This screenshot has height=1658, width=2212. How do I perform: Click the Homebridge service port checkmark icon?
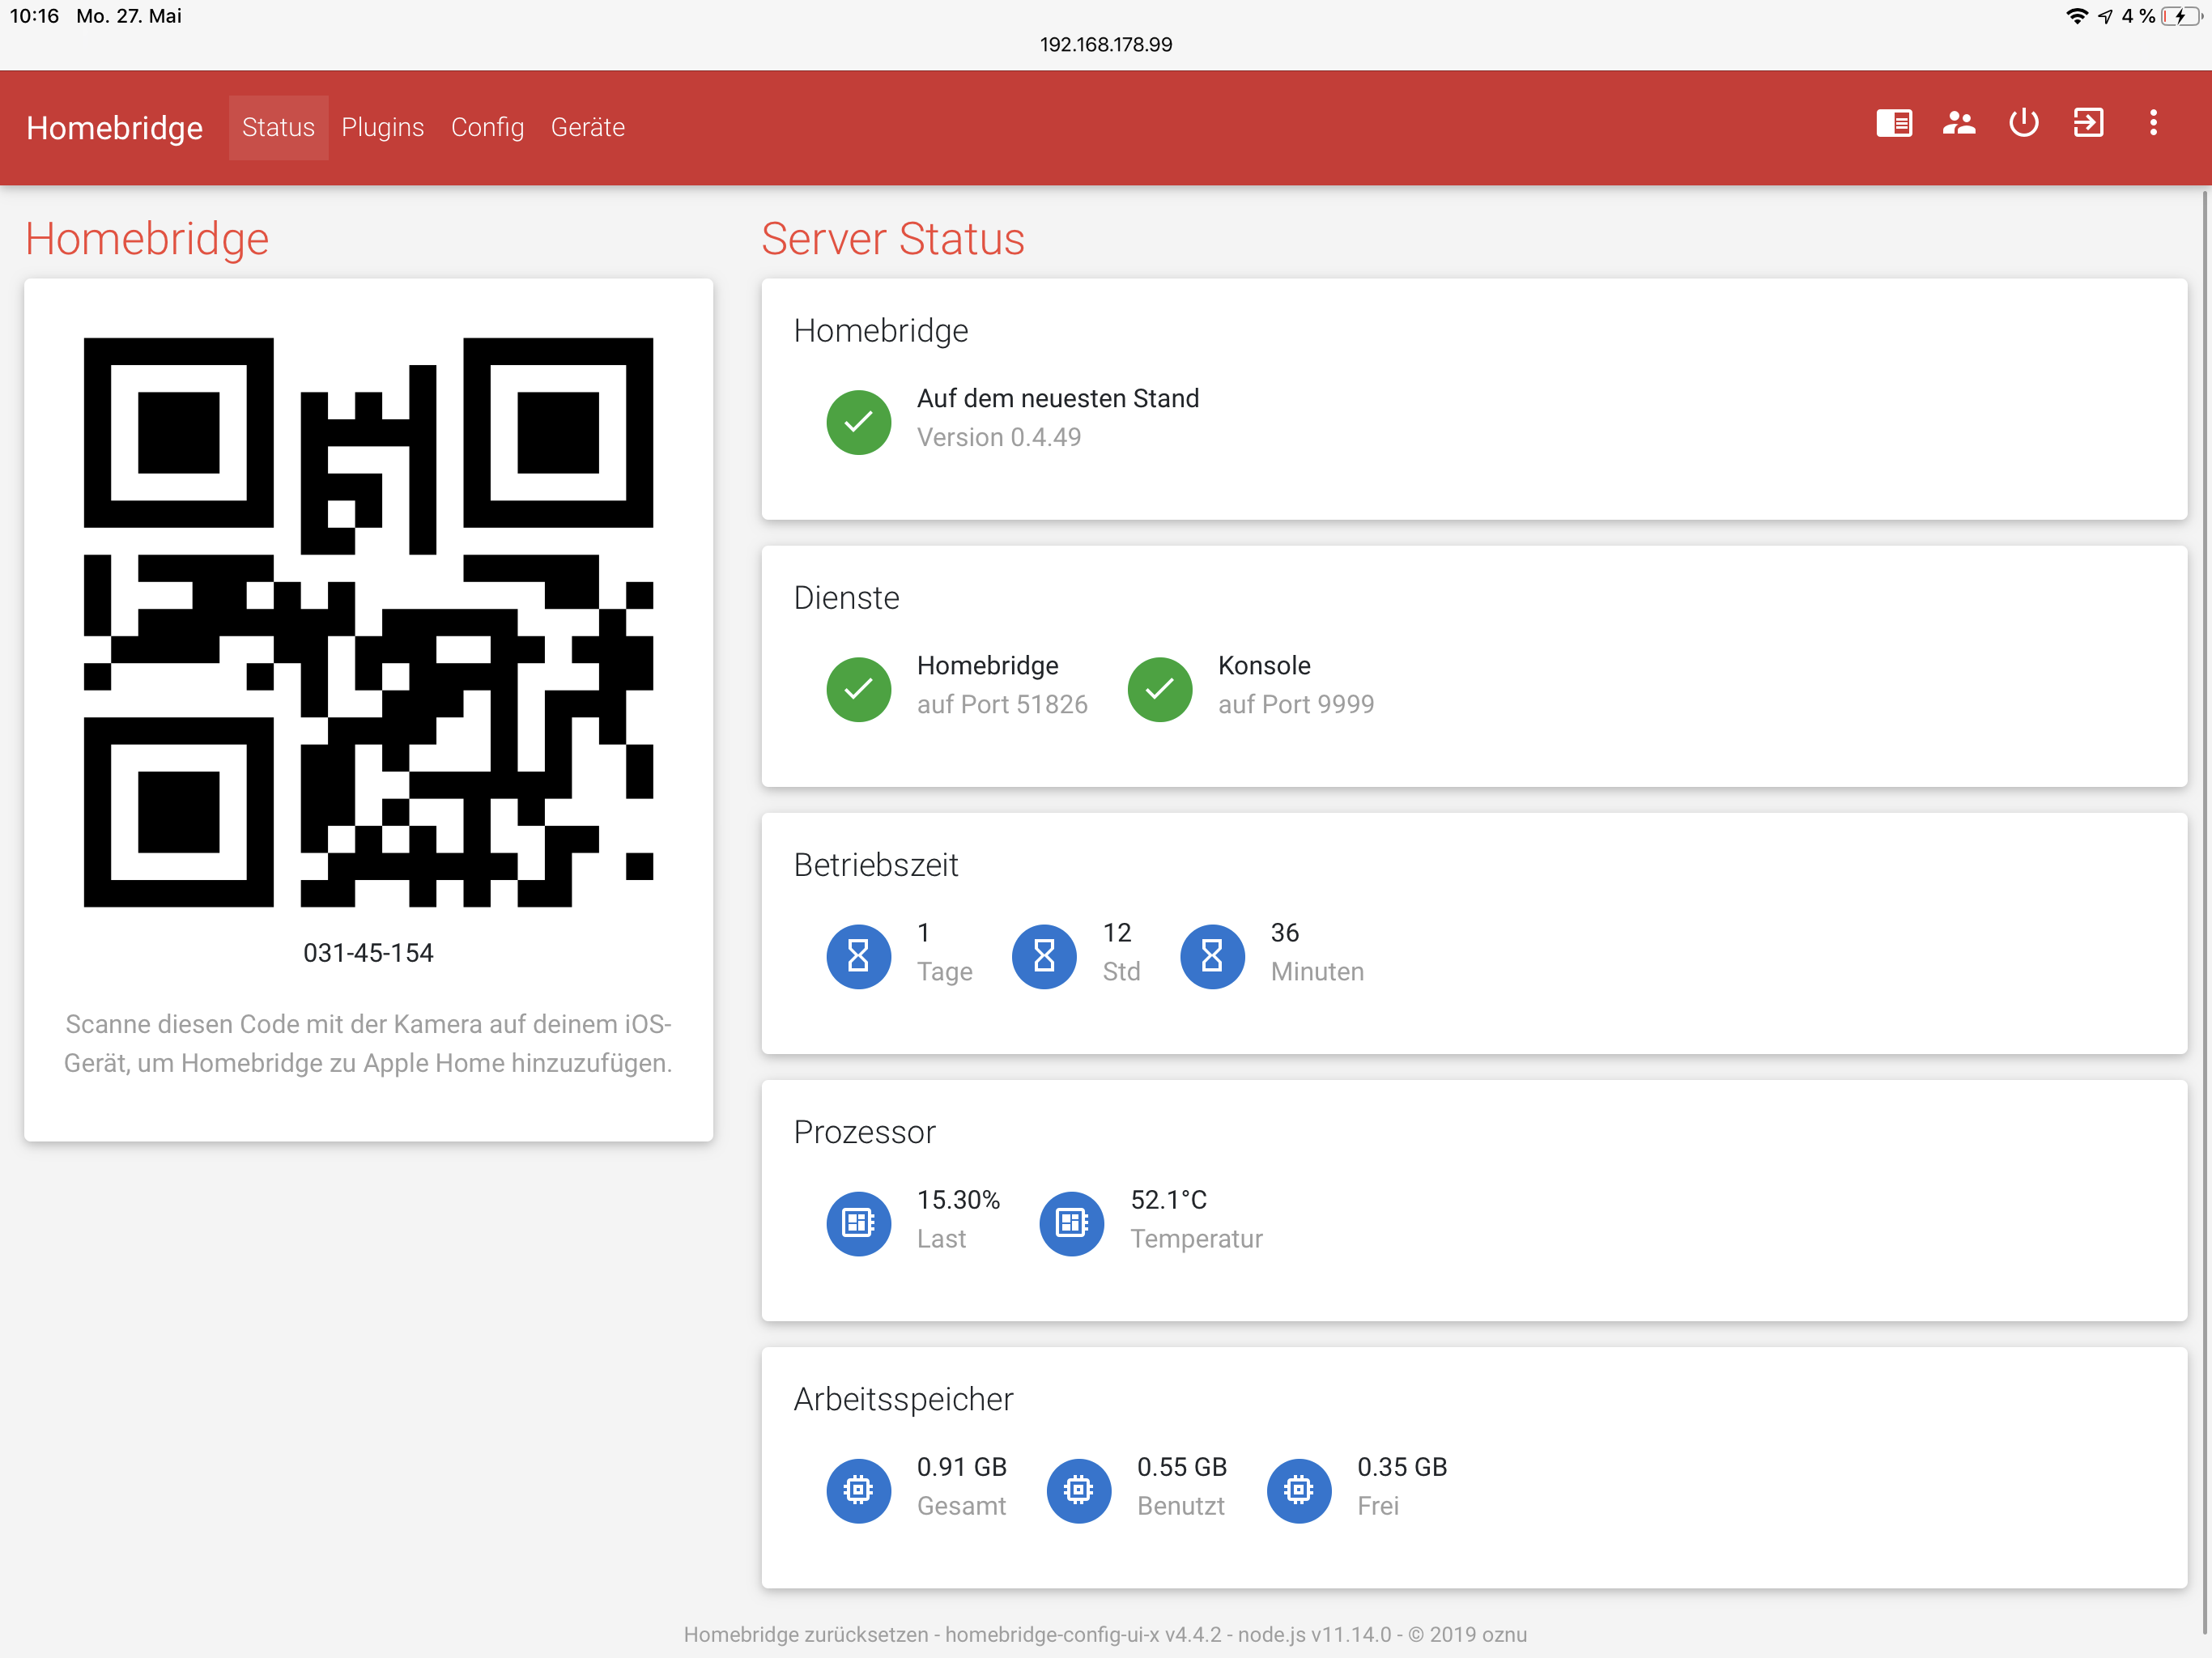[x=858, y=689]
